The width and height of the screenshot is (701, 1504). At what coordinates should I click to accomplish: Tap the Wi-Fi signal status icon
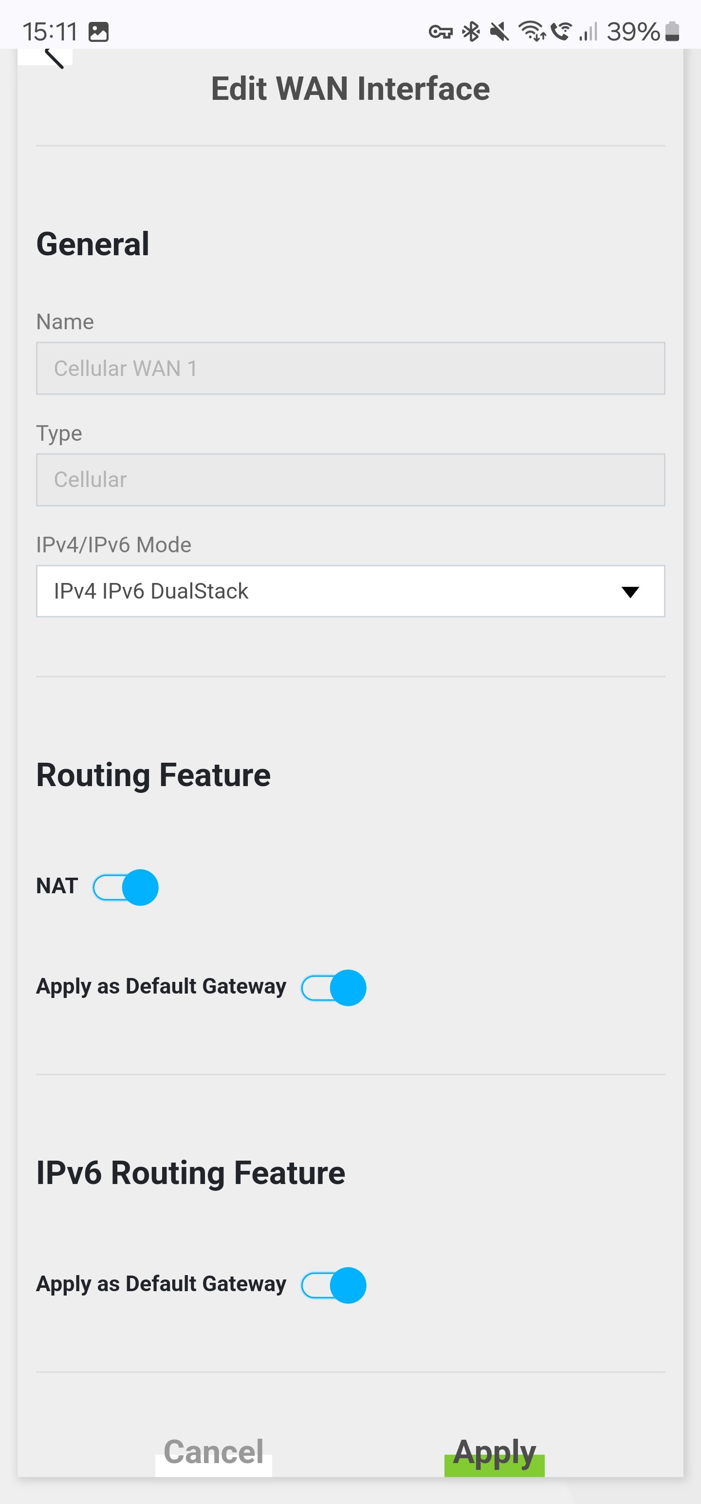(x=532, y=31)
